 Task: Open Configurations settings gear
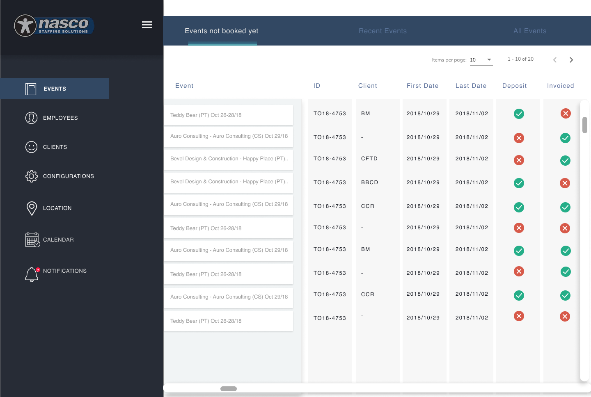32,176
